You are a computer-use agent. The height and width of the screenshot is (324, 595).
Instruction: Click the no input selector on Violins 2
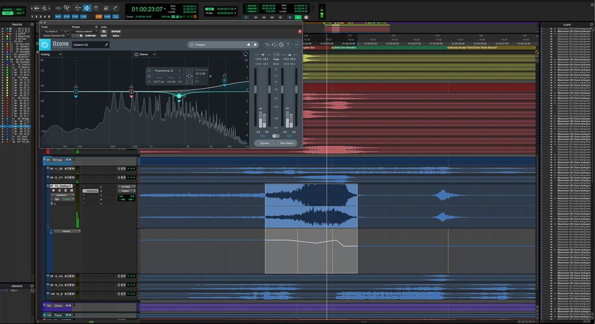coord(126,186)
